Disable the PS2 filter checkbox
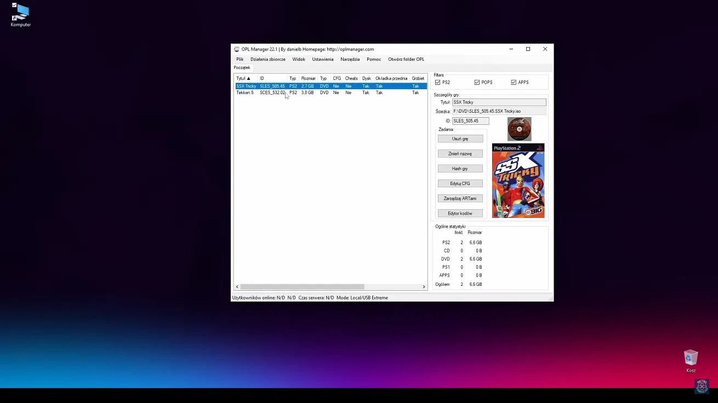This screenshot has width=718, height=403. pos(438,82)
